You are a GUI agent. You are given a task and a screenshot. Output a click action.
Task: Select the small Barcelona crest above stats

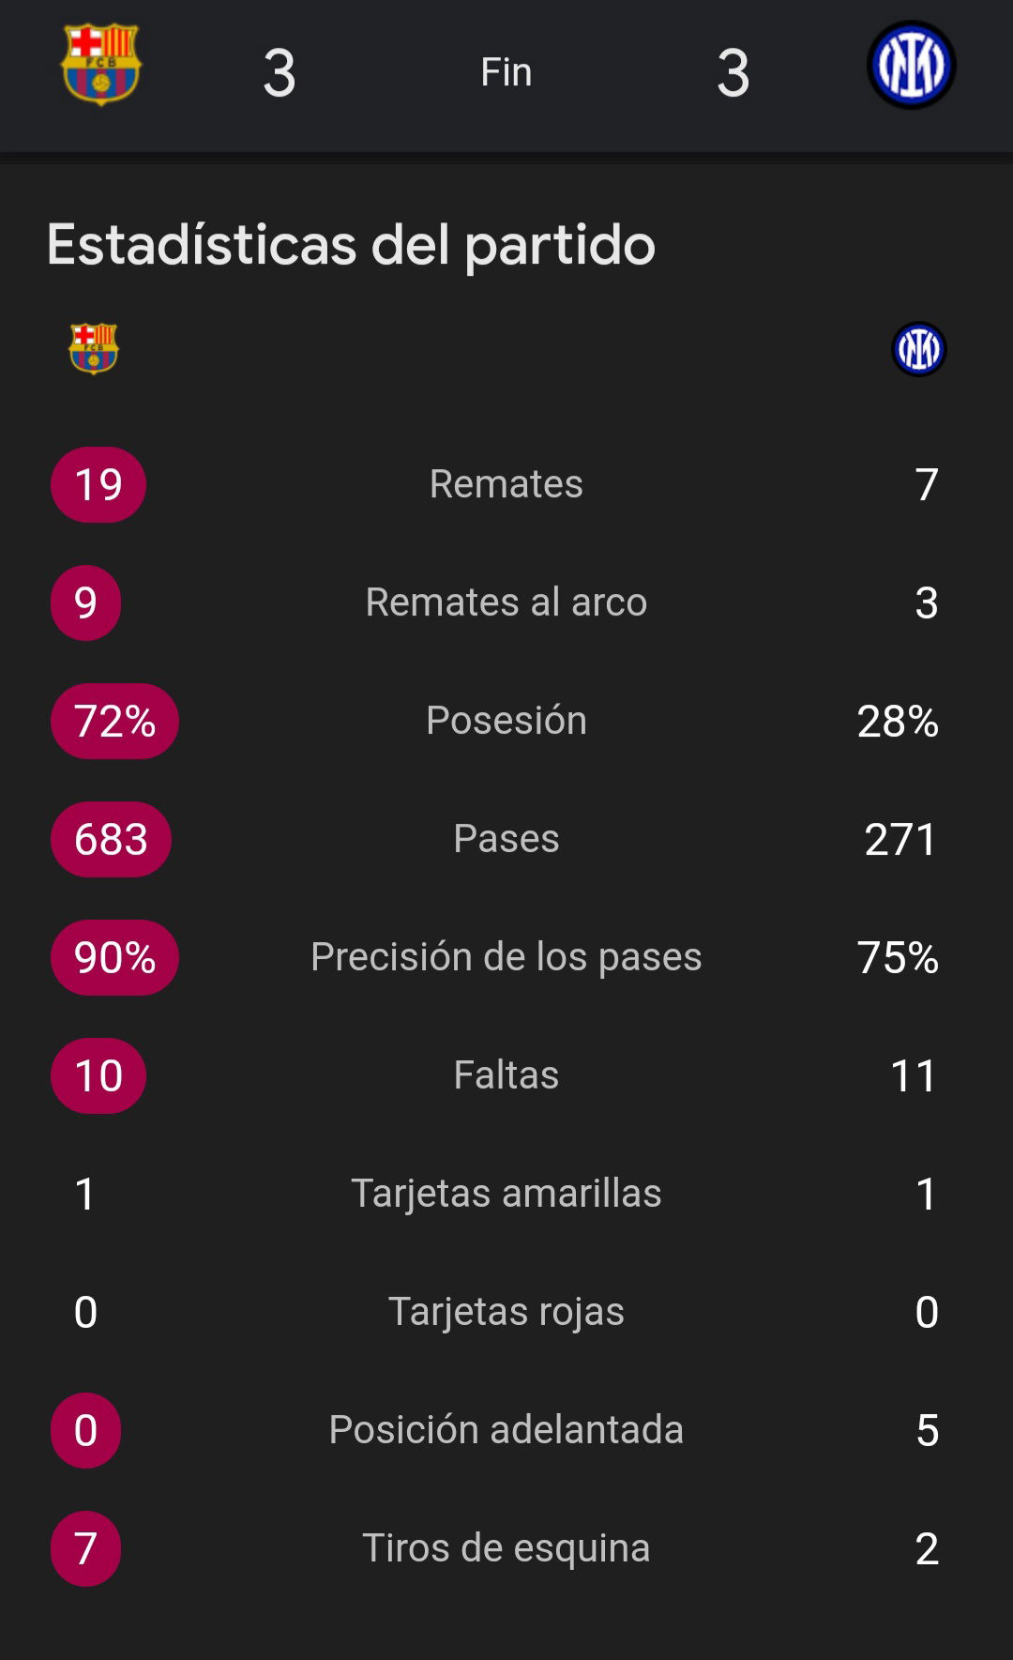94,349
